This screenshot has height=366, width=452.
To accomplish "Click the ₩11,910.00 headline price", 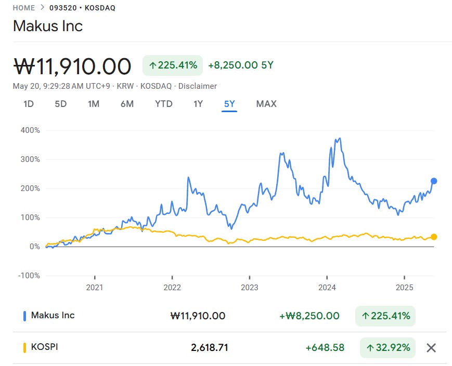I will [x=72, y=66].
